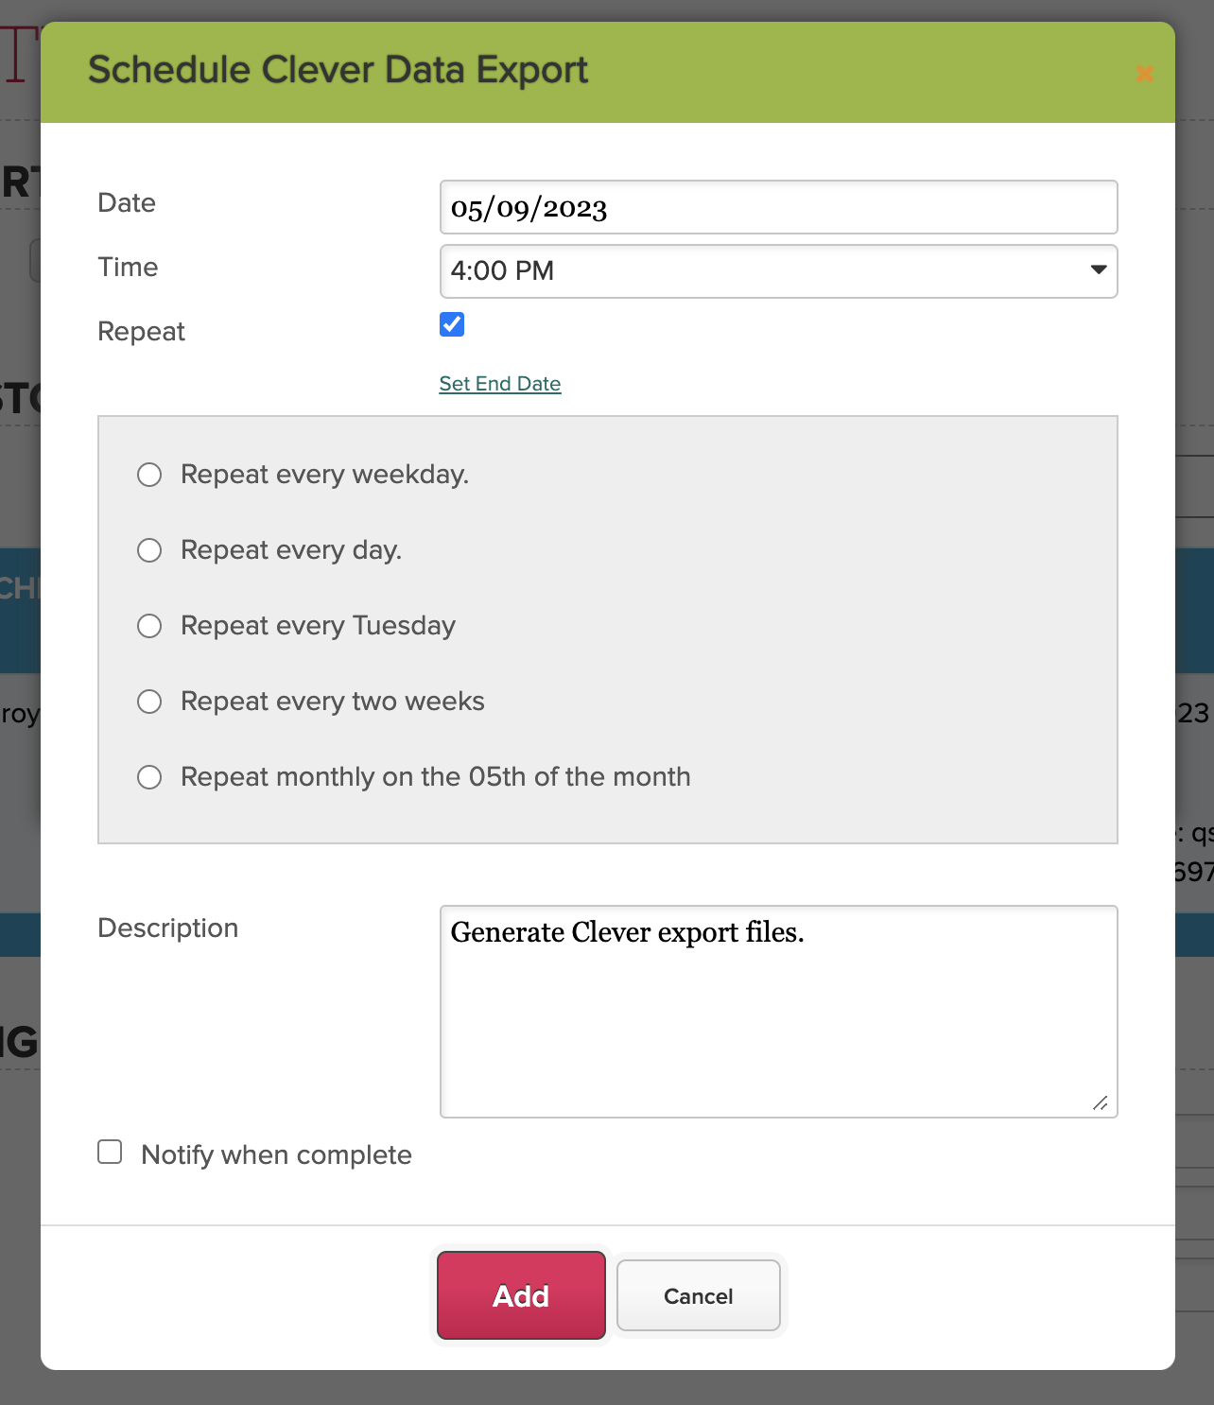Uncheck the Repeat checkbox
Viewport: 1214px width, 1405px height.
pos(452,324)
